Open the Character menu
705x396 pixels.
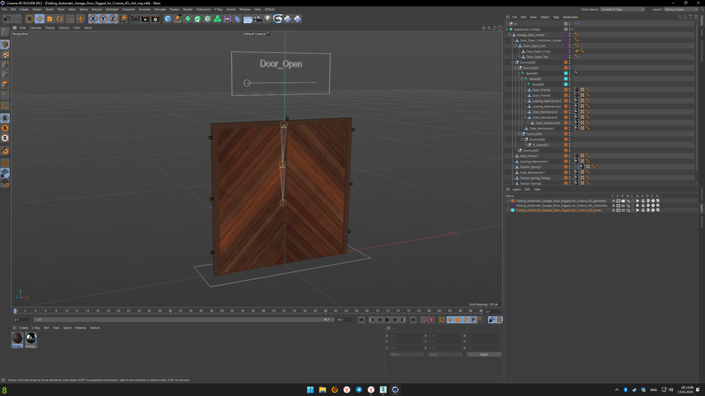click(128, 9)
